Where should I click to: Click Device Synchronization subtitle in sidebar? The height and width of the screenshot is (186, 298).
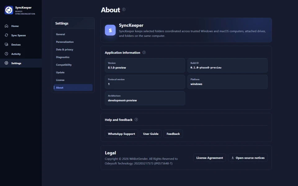[x=25, y=12]
